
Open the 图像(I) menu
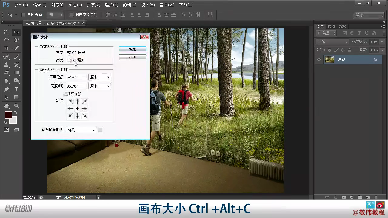click(57, 5)
